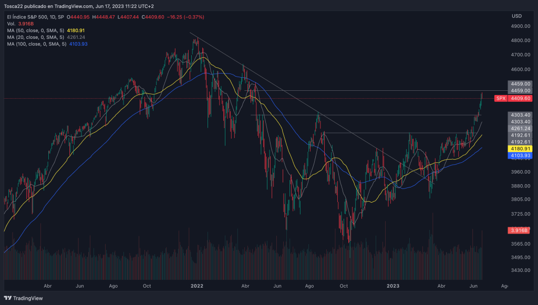Select the MA (20, close, 0, SMA, 5) legend
This screenshot has width=538, height=305.
pos(36,37)
